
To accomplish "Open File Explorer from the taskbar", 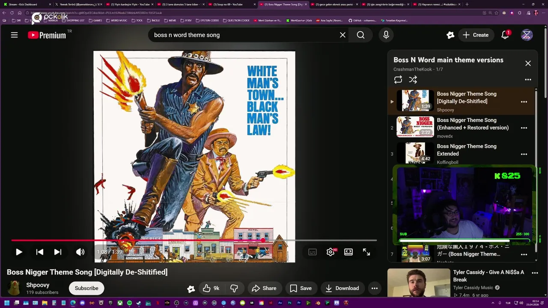I will click(x=45, y=303).
